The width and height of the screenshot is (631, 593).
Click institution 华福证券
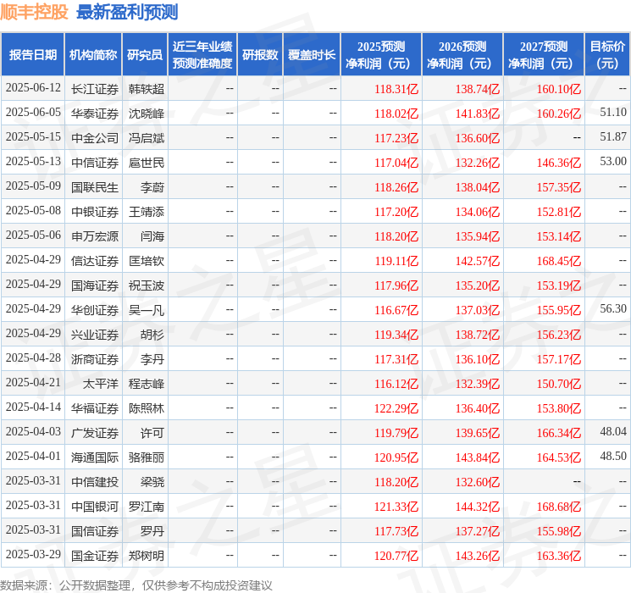95,408
